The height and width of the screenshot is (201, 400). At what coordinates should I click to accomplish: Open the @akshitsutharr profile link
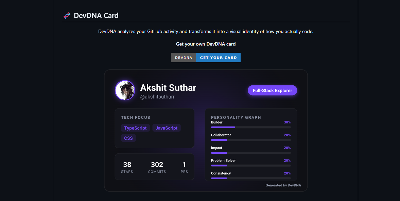pyautogui.click(x=157, y=96)
